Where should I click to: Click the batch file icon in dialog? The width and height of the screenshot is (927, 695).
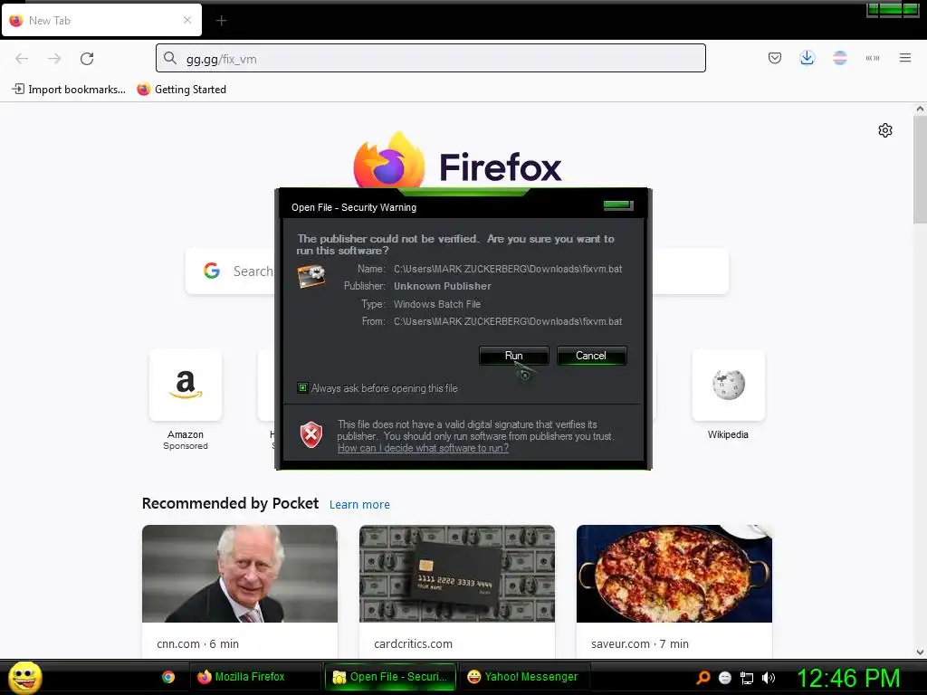click(x=311, y=276)
